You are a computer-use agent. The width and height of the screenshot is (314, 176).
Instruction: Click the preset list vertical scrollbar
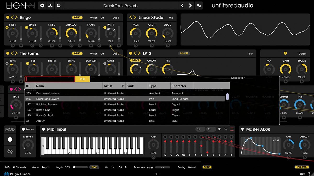tap(227, 97)
